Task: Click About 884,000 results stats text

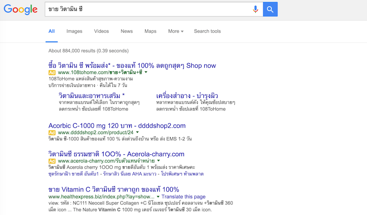Action: tap(88, 51)
